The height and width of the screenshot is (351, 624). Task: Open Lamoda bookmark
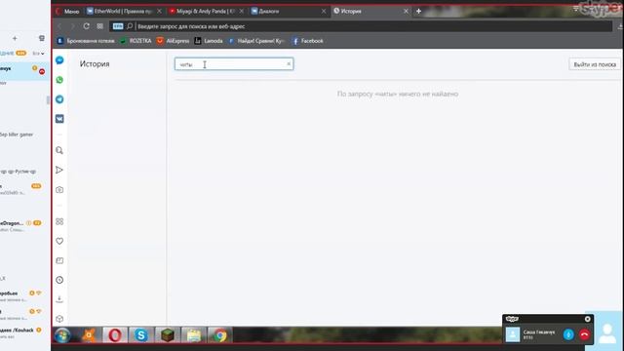[x=209, y=41]
